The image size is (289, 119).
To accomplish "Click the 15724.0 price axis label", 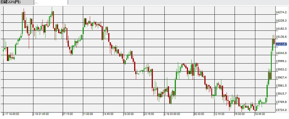I will click(x=281, y=110).
